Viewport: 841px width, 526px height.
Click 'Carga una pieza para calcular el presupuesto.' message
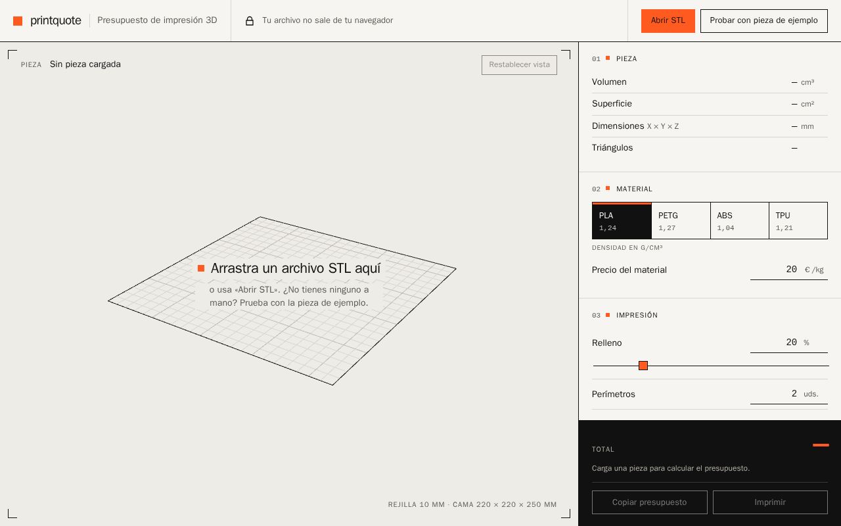point(671,468)
